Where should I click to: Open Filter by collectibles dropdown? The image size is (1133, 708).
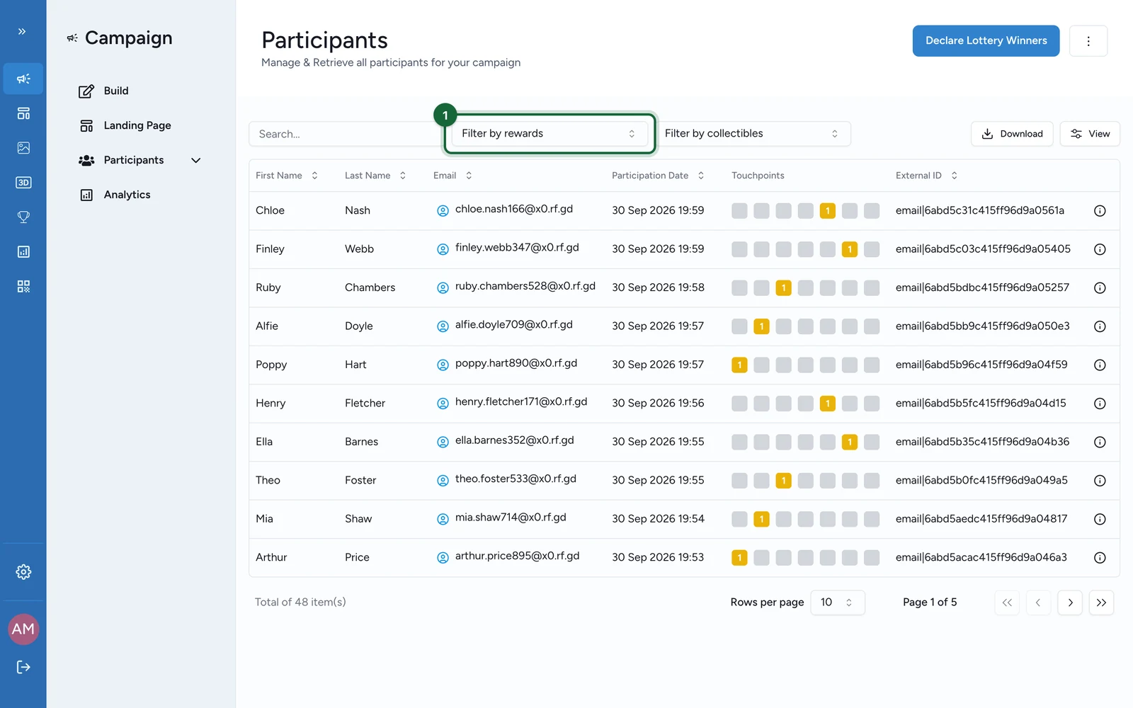753,134
